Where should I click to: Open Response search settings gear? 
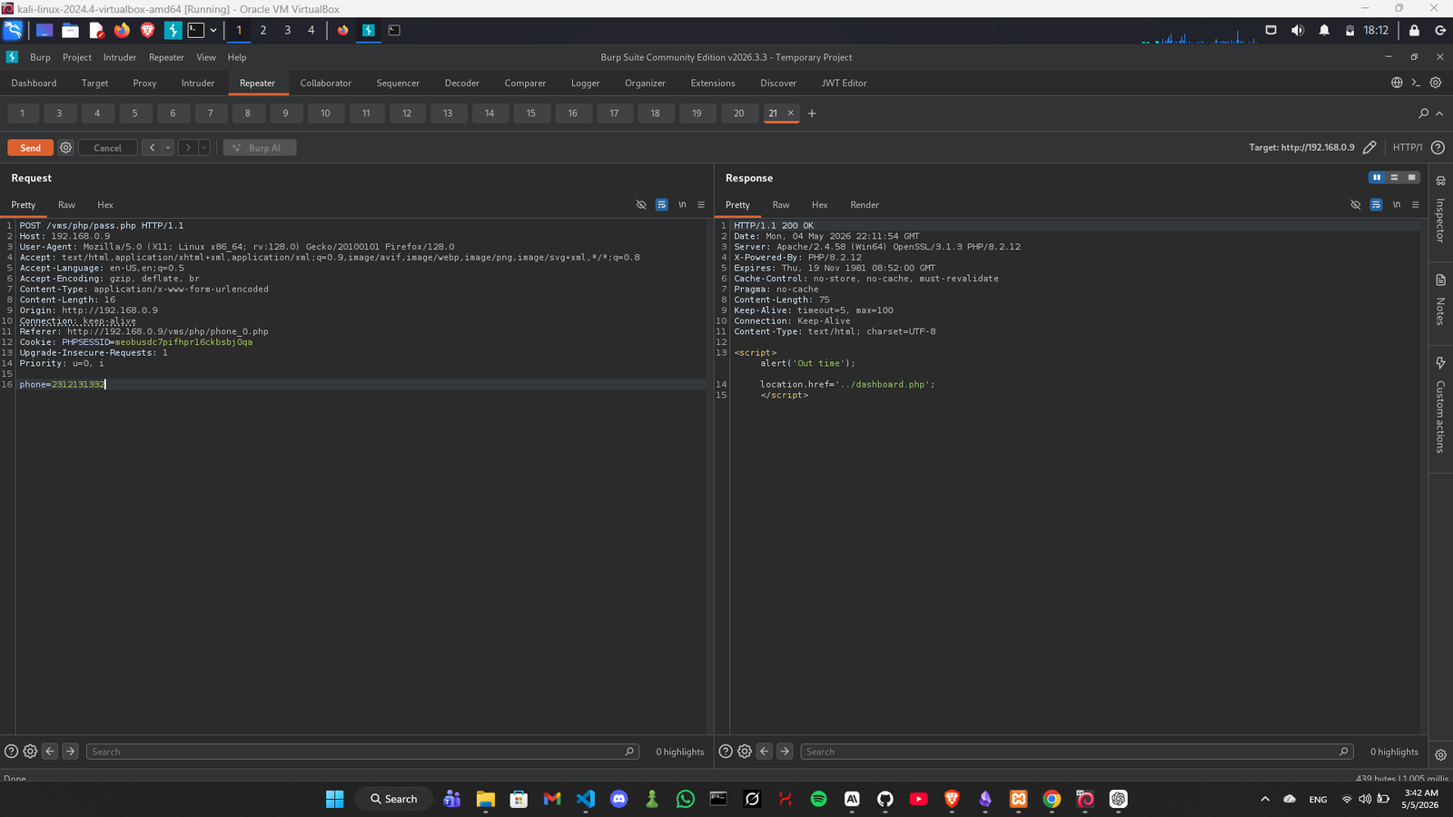[745, 752]
